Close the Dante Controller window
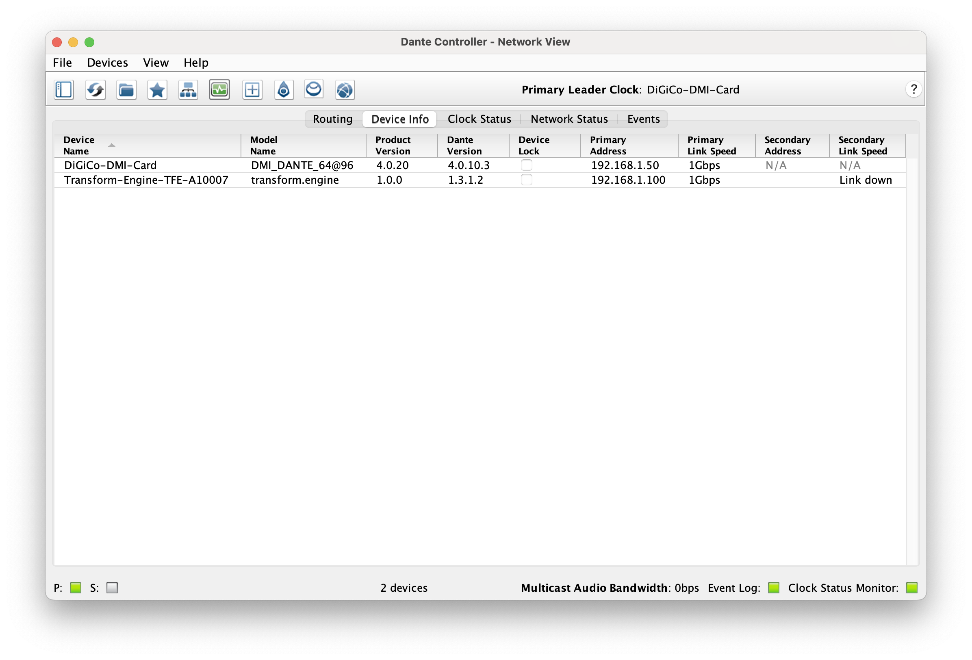Screen dimensions: 972x660 pyautogui.click(x=57, y=42)
